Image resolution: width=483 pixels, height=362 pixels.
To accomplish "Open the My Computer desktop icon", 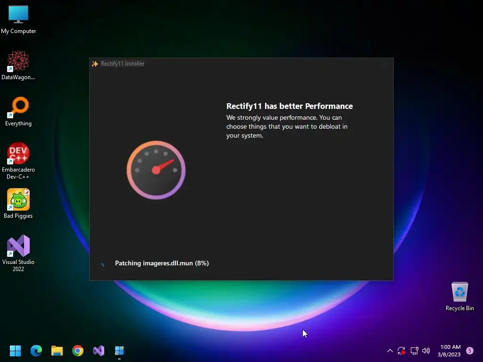I will pos(18,19).
